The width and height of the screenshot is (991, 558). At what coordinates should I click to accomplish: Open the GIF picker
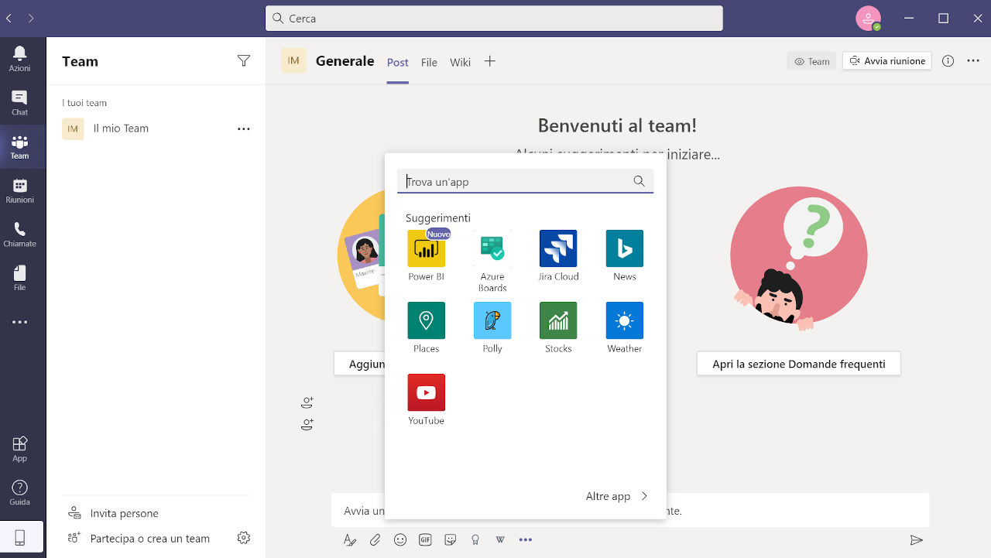coord(425,540)
